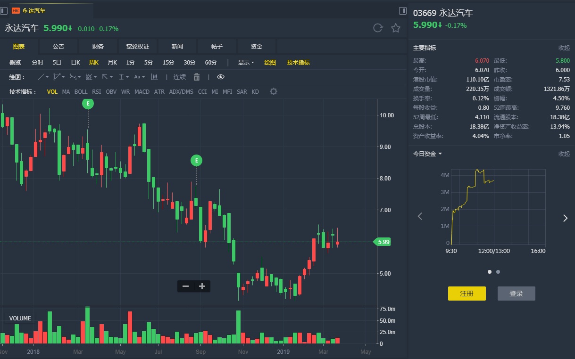Click the refresh icon beside the stock price

pyautogui.click(x=378, y=28)
